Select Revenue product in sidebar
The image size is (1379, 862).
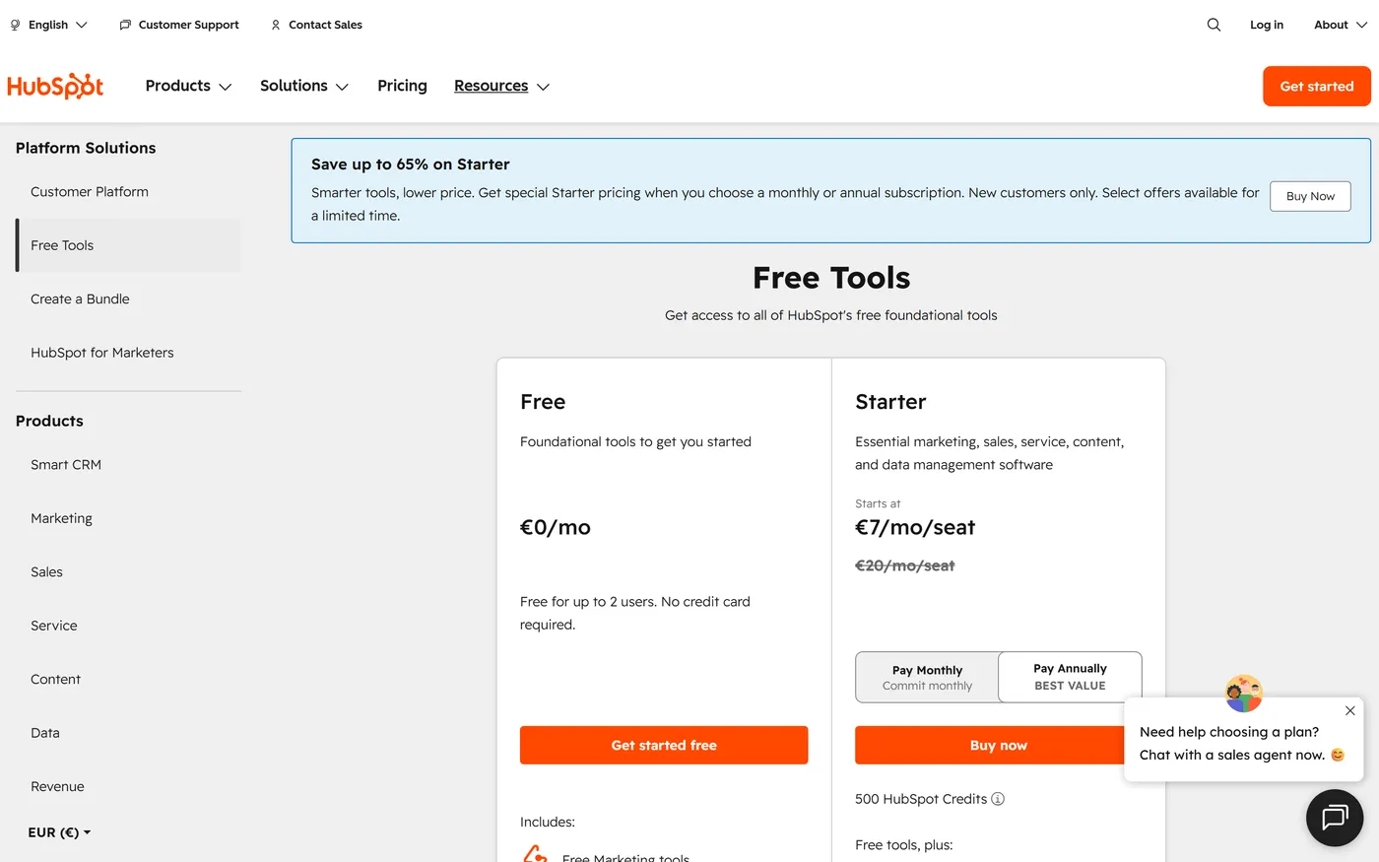[128, 786]
